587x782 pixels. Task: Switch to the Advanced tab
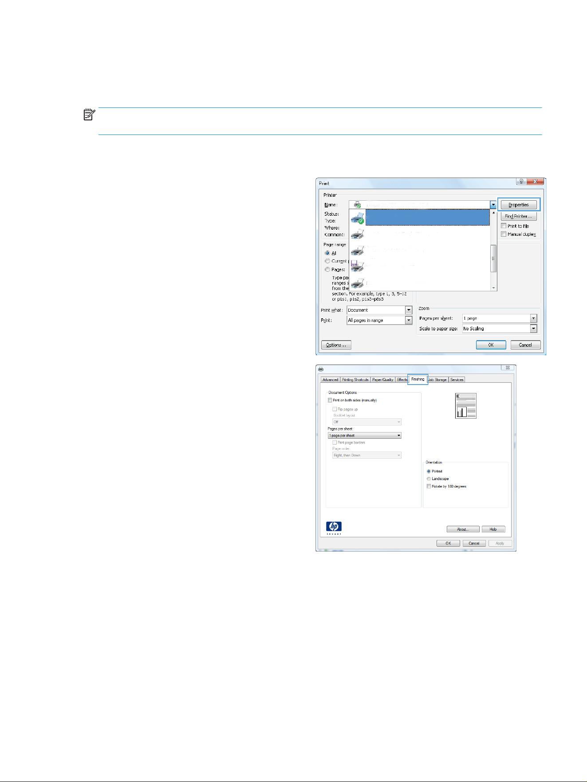click(330, 380)
